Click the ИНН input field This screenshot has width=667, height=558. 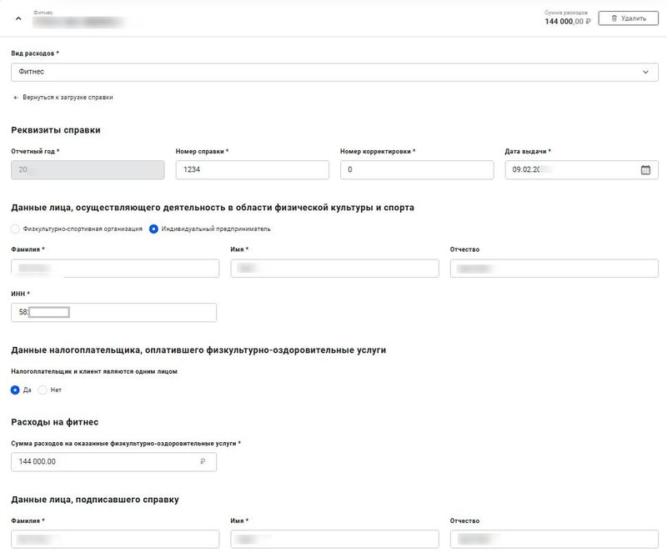point(113,312)
